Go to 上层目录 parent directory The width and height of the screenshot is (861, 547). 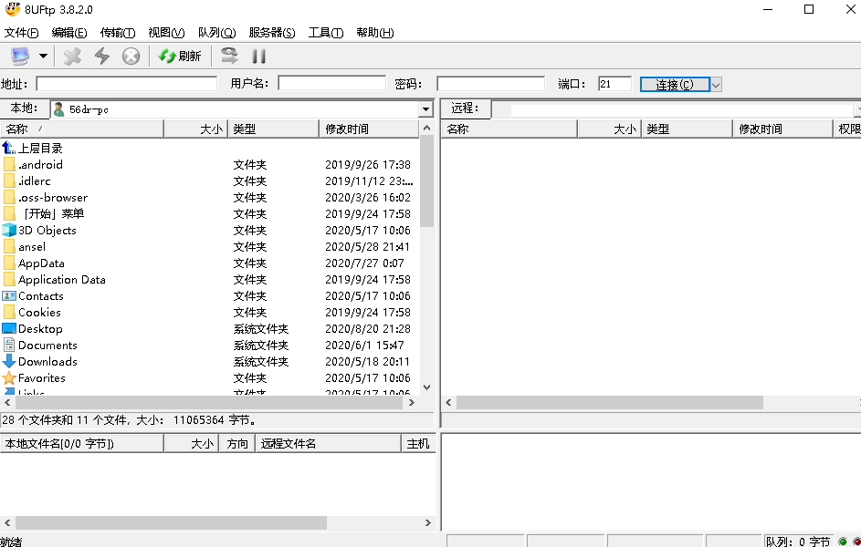tap(40, 148)
